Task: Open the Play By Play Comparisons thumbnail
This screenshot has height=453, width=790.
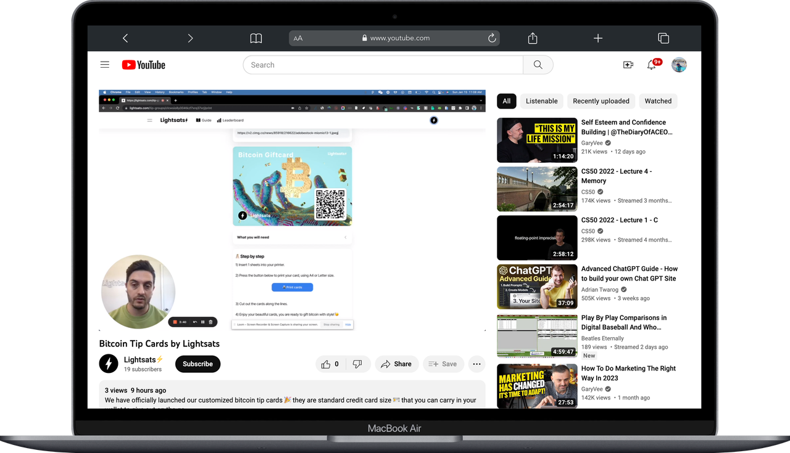Action: pos(537,335)
